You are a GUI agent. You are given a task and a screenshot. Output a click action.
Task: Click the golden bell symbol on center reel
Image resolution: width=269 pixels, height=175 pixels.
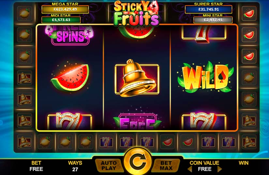(137, 78)
